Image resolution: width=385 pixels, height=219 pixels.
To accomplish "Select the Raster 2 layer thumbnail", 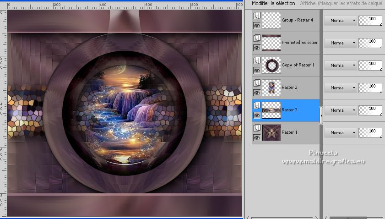I will (271, 88).
